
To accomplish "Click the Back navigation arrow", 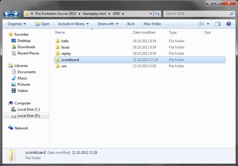I will click(7, 14).
